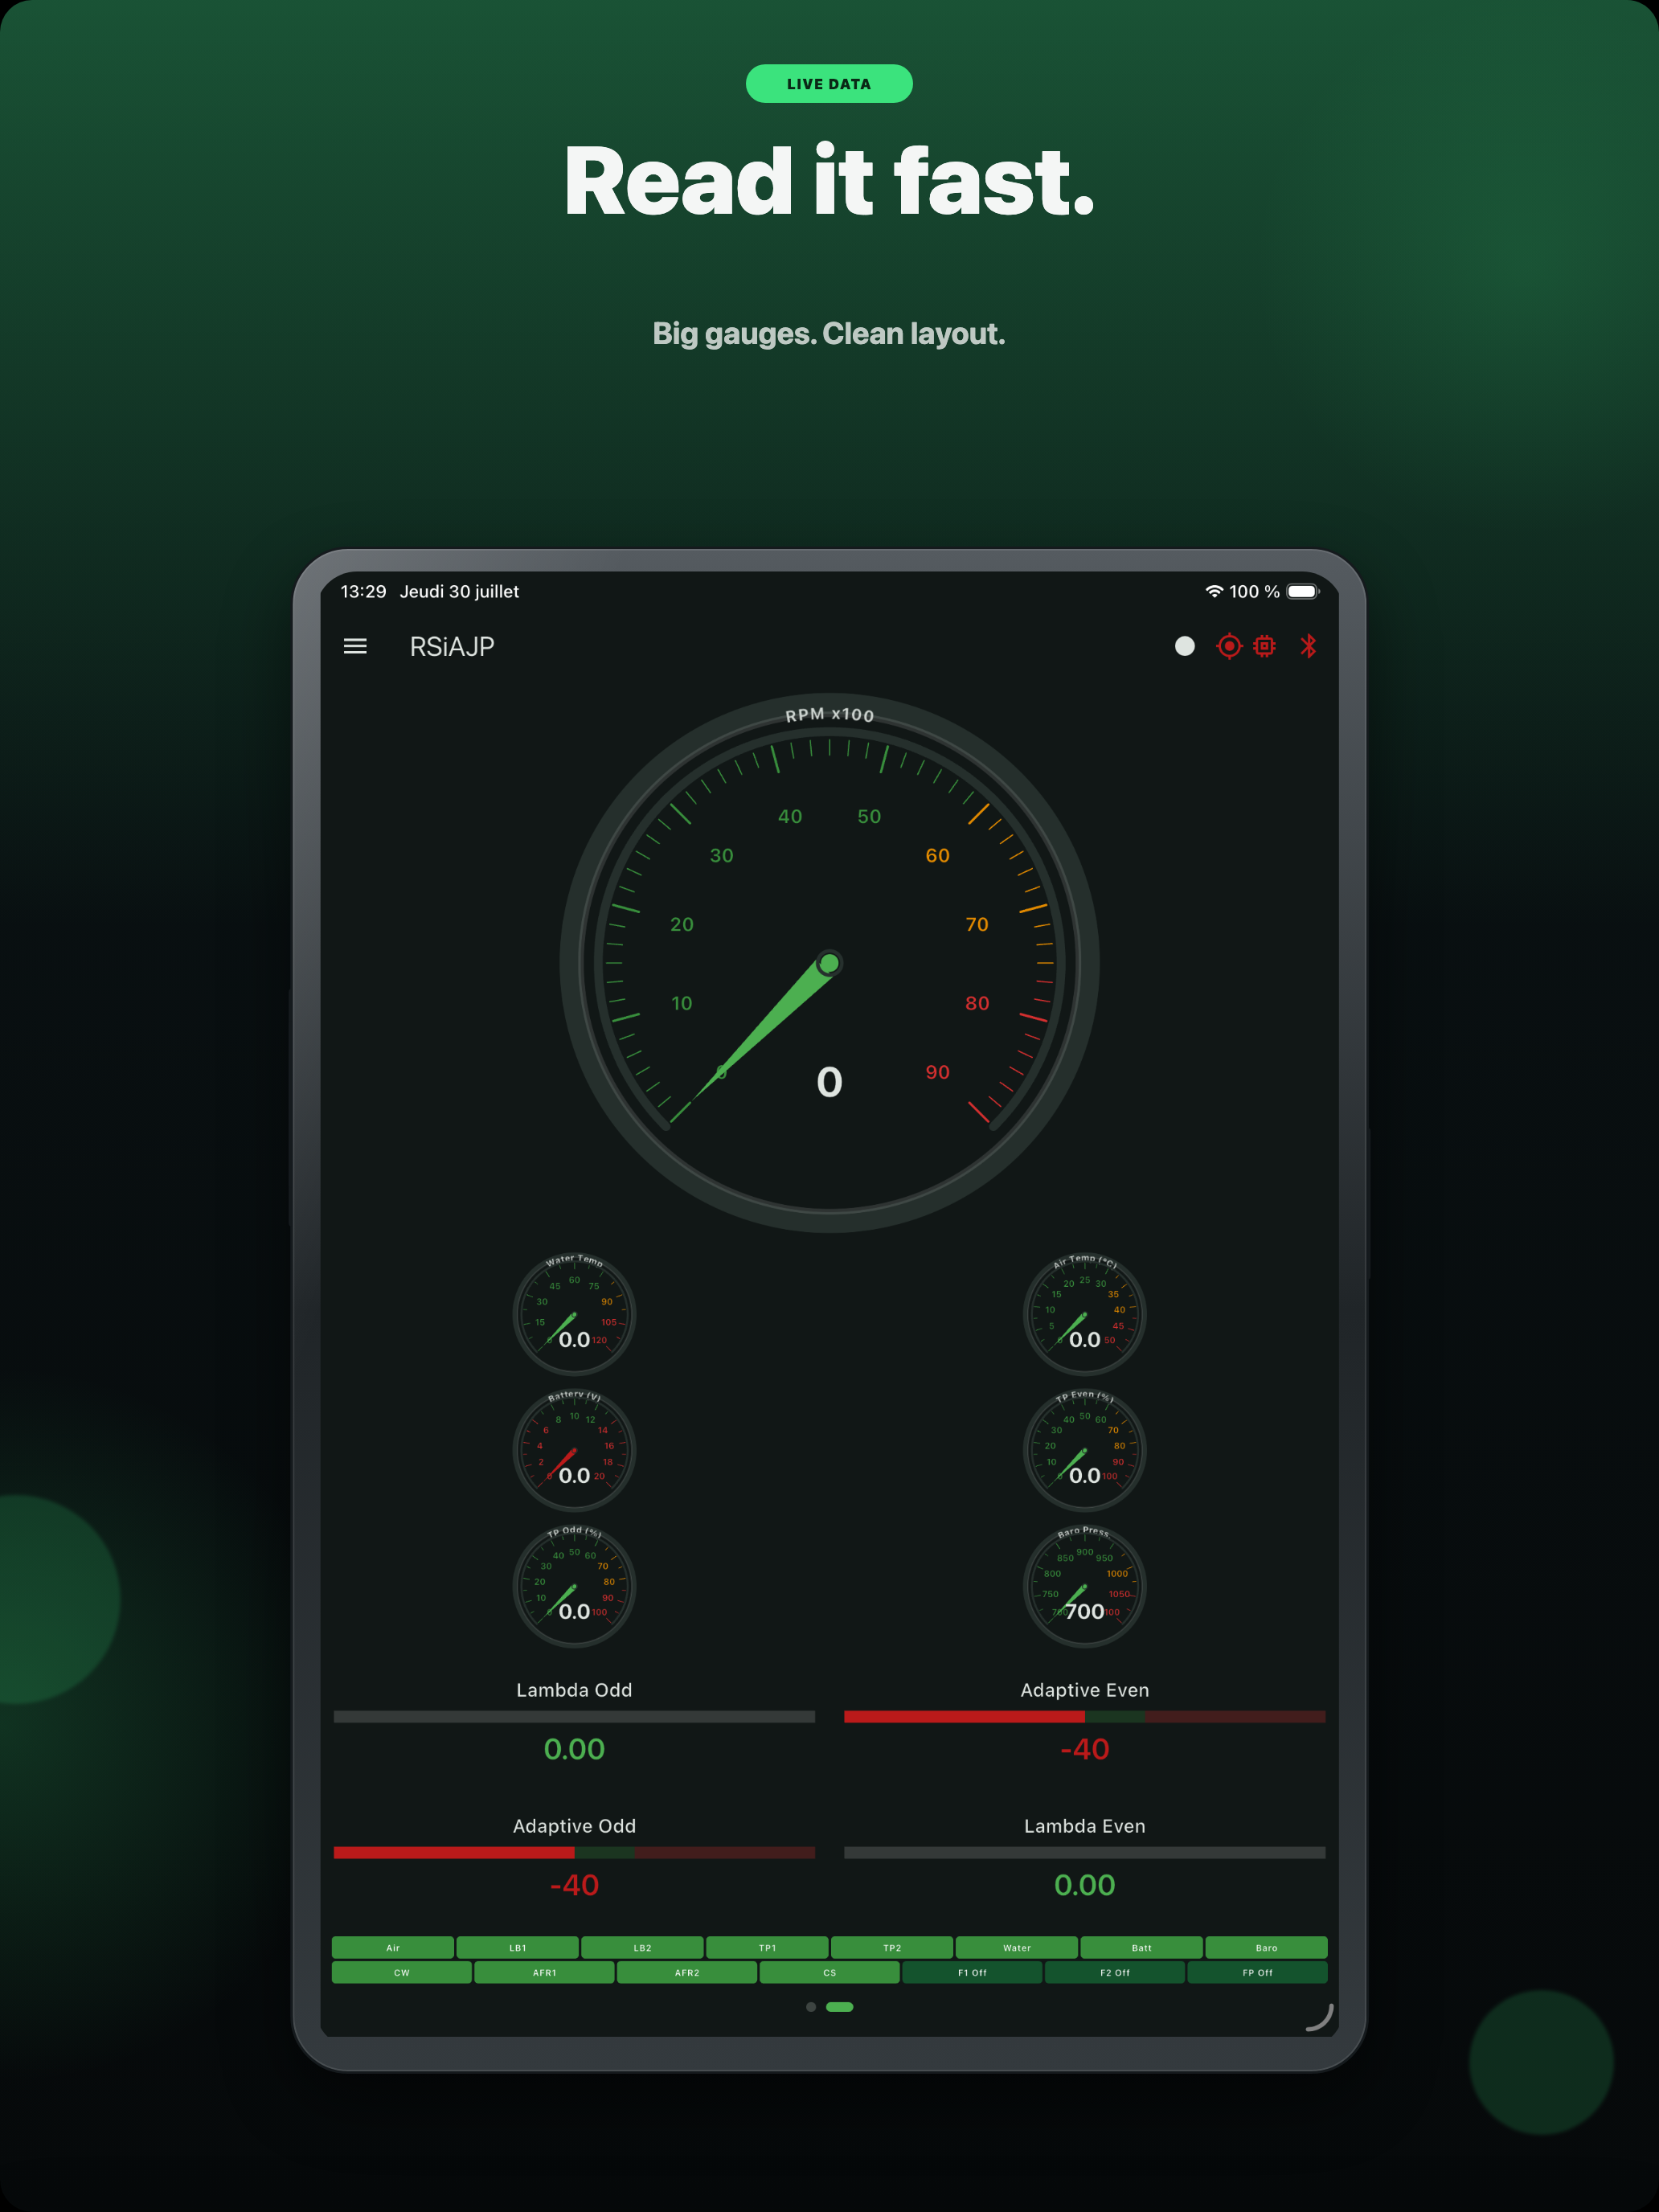Tap the large RPM x100 gauge

click(829, 963)
